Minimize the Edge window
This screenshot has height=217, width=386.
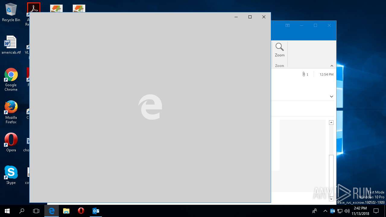pyautogui.click(x=236, y=17)
